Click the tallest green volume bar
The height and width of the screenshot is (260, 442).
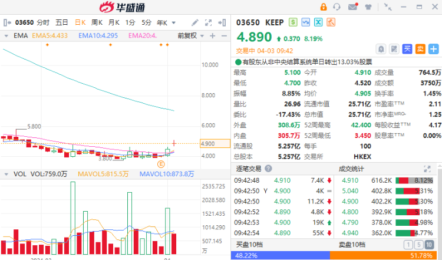(72, 218)
